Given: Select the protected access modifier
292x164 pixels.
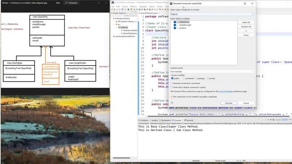Looking at the screenshot, I should tap(184, 78).
